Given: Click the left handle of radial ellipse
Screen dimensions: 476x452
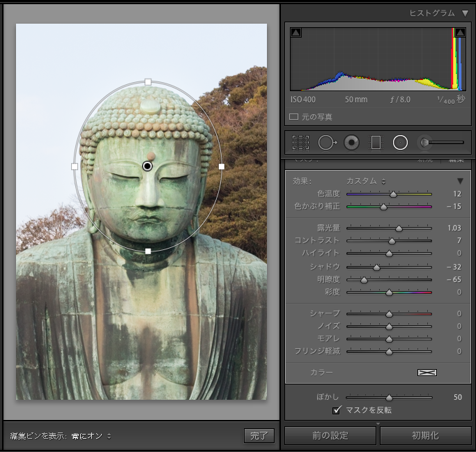Looking at the screenshot, I should point(75,166).
